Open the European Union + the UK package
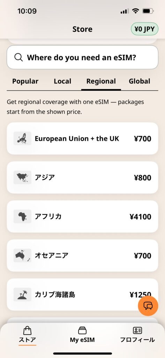 click(82, 138)
